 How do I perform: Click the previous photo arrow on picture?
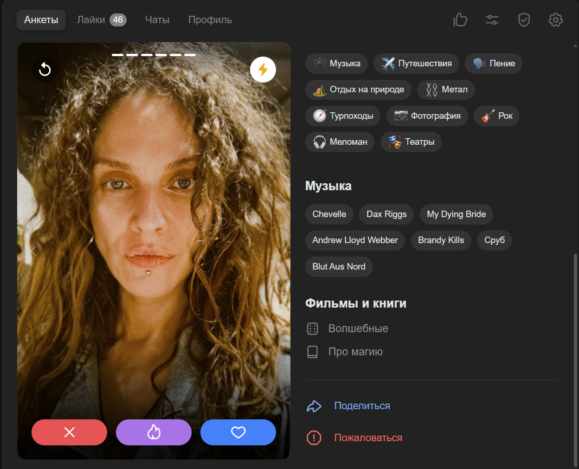click(x=33, y=251)
